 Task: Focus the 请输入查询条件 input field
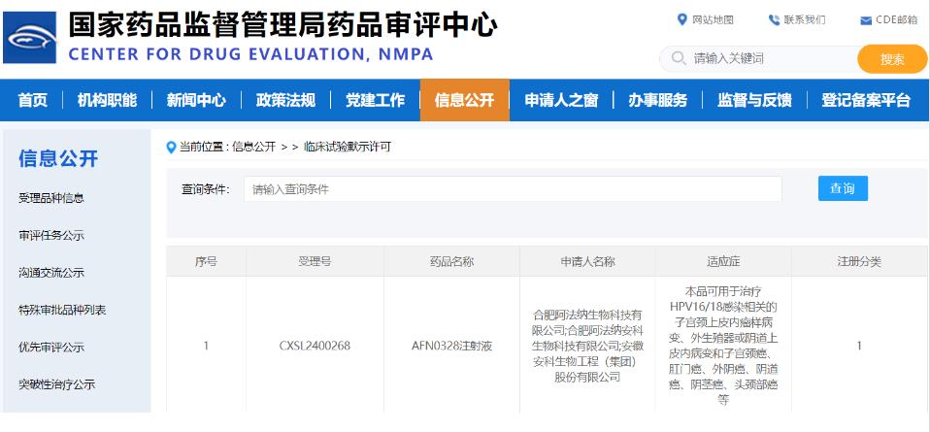[x=512, y=189]
